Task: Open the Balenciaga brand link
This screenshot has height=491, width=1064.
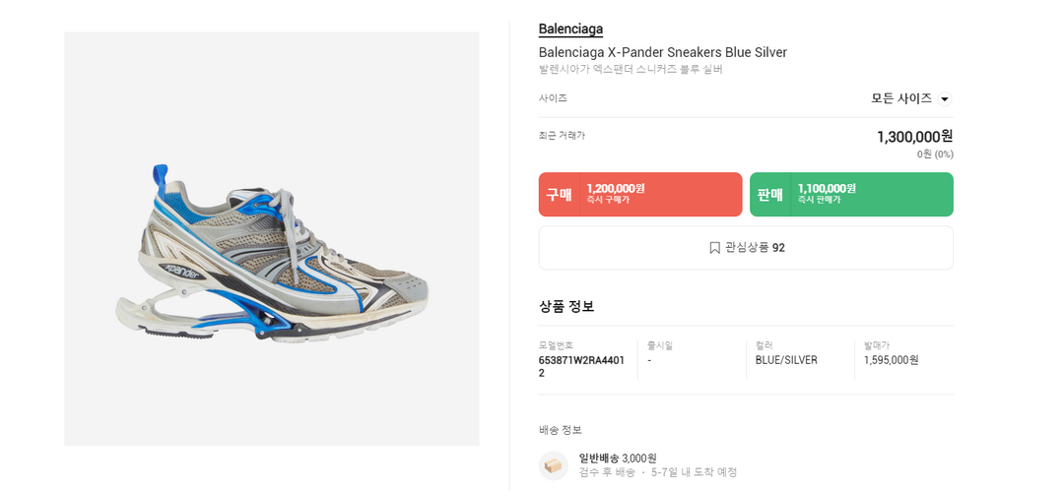Action: click(570, 30)
